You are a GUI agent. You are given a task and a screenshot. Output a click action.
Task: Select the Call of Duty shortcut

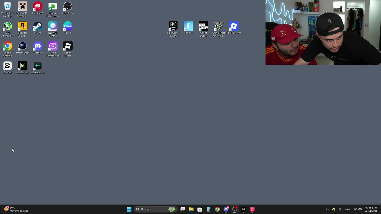pyautogui.click(x=204, y=29)
